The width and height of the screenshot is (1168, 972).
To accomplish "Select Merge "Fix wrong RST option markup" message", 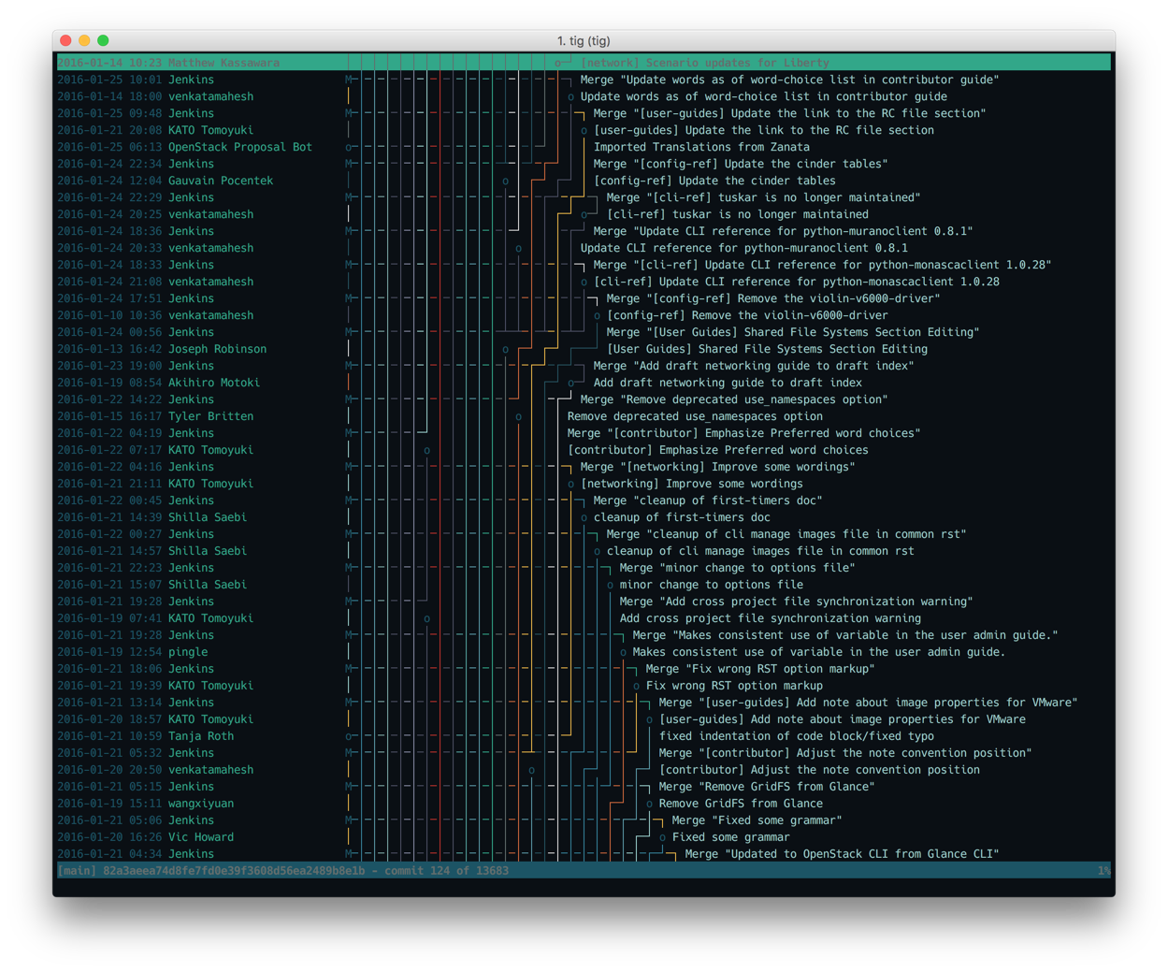I will point(760,669).
